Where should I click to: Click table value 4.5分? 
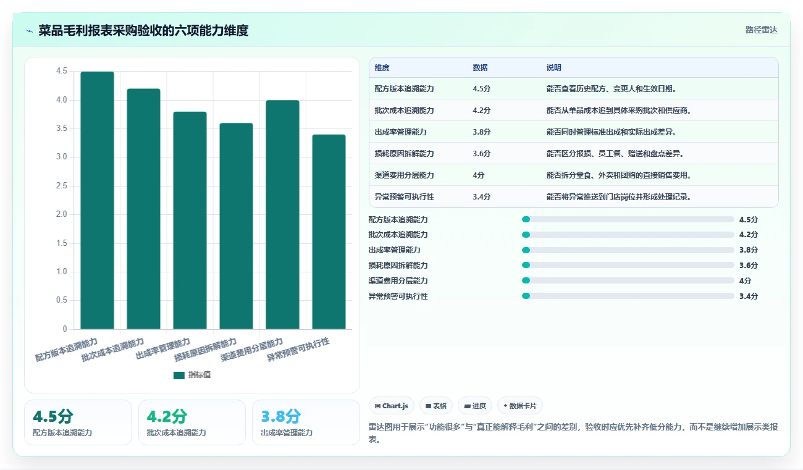click(481, 89)
